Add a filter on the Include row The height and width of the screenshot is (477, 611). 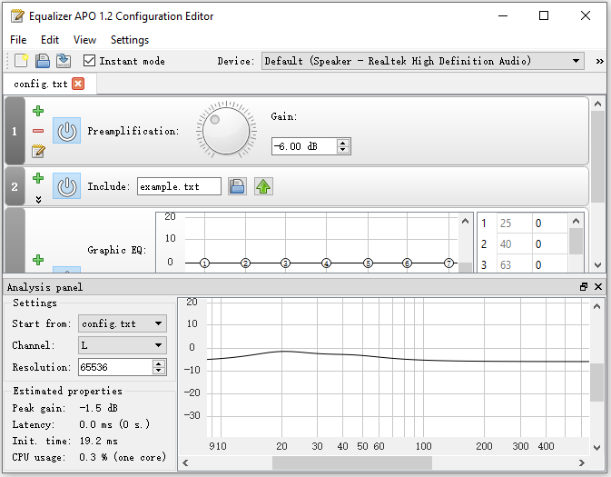pos(38,178)
